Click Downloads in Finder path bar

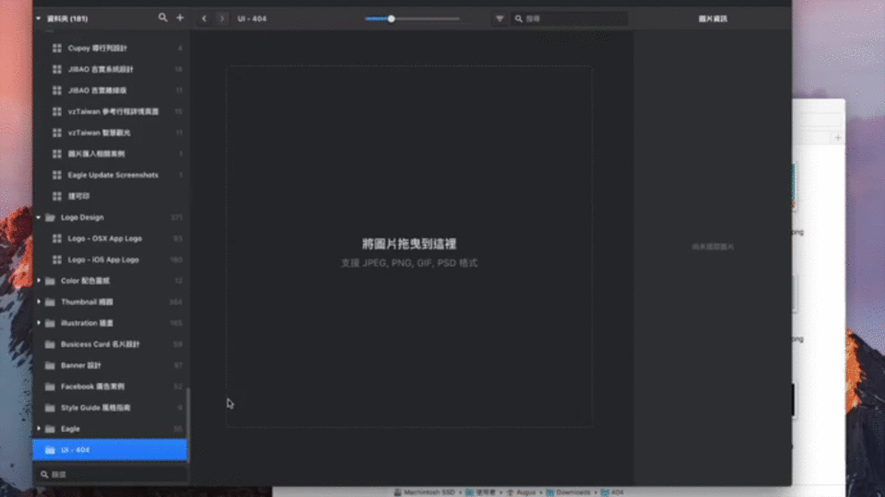pos(569,492)
